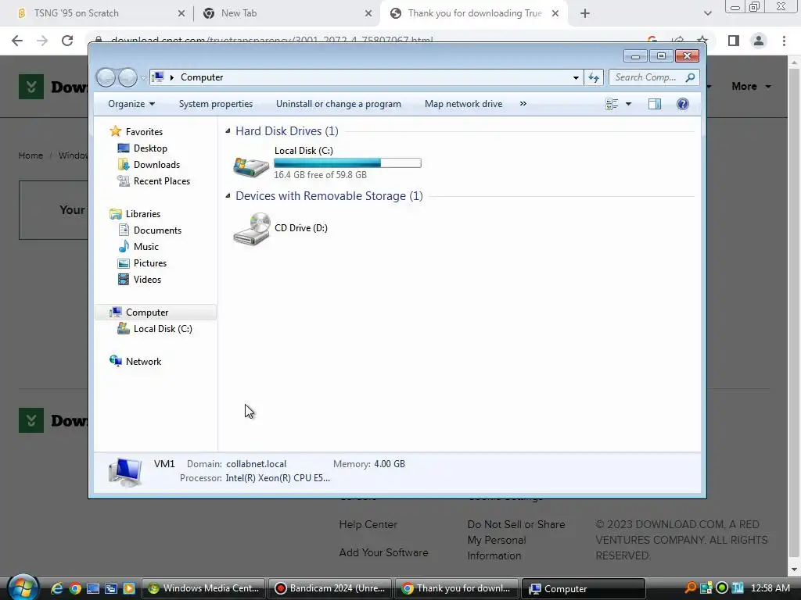Click the Windows Start orb
The height and width of the screenshot is (600, 801).
coord(23,587)
